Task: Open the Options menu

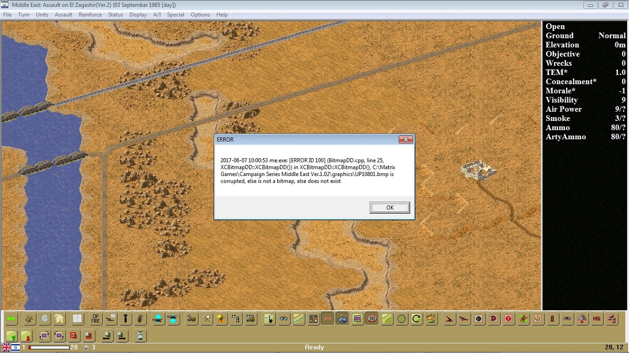Action: click(x=200, y=15)
